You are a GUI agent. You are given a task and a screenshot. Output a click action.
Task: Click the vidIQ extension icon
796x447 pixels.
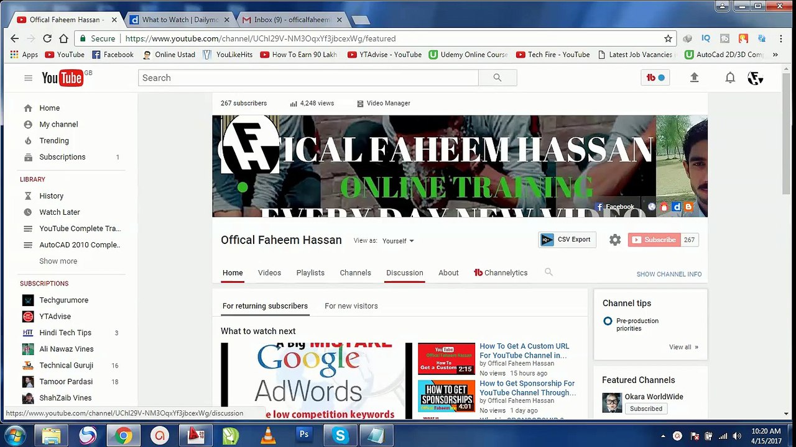[x=706, y=38]
